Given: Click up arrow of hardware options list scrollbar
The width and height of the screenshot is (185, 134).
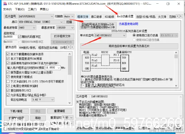Looking at the screenshot, I should coord(69,54).
